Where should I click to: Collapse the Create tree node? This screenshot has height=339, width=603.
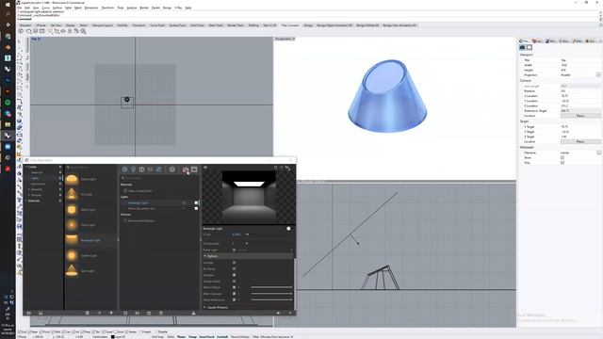(x=26, y=167)
